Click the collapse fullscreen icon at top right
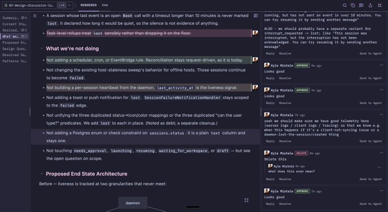Viewport: 388px width, 212px height. 380,5
